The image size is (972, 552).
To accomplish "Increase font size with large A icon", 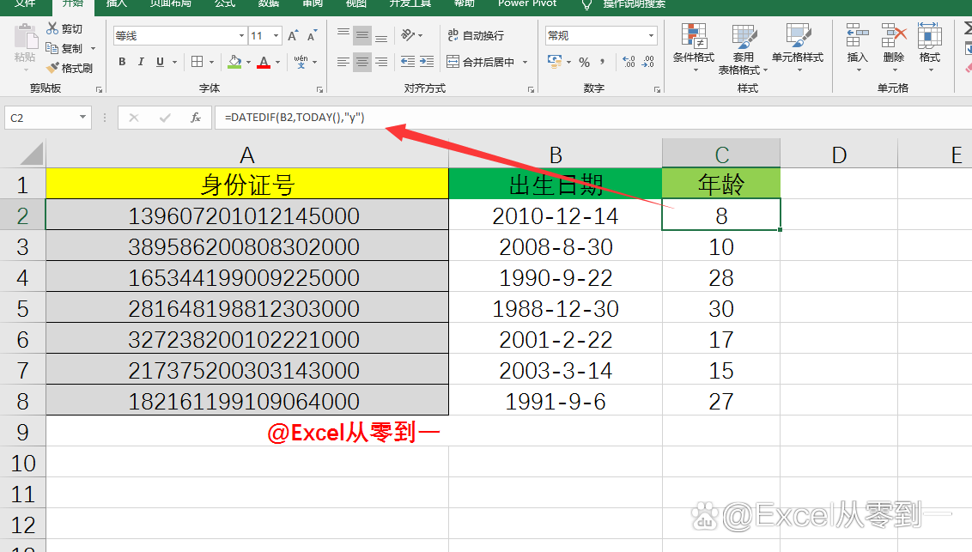I will tap(293, 36).
